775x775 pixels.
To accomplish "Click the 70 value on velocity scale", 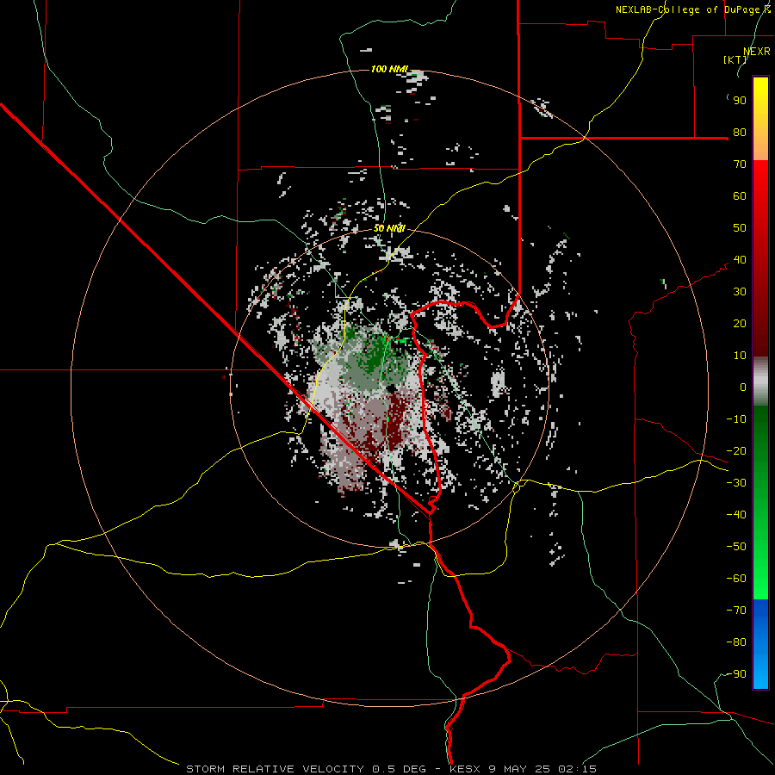I will click(740, 164).
